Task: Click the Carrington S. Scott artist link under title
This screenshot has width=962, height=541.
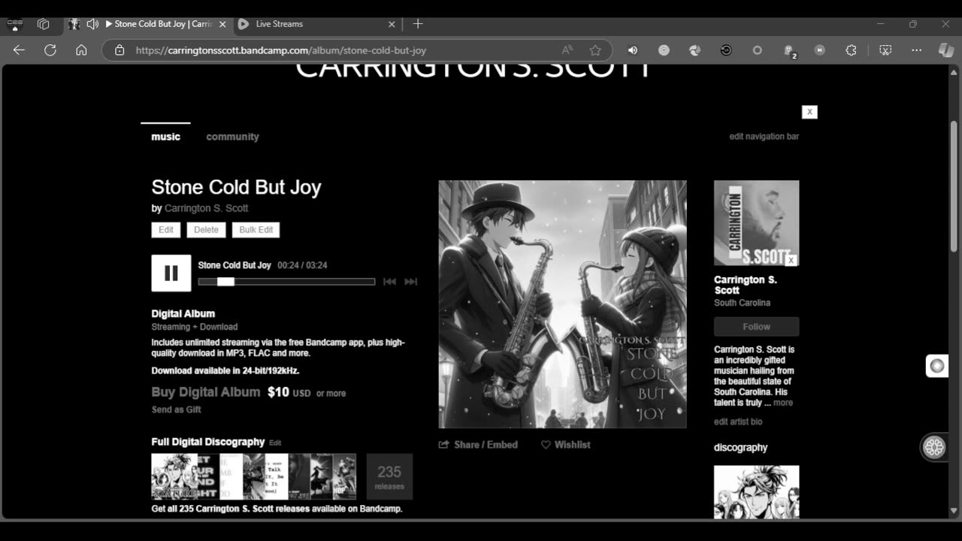Action: tap(206, 208)
